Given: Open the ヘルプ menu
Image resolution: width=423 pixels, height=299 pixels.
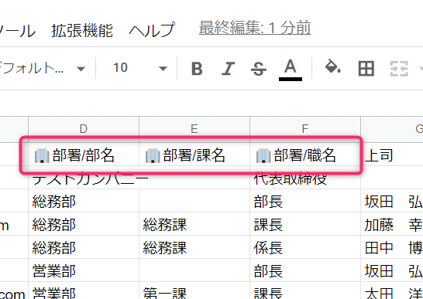Looking at the screenshot, I should point(152,30).
